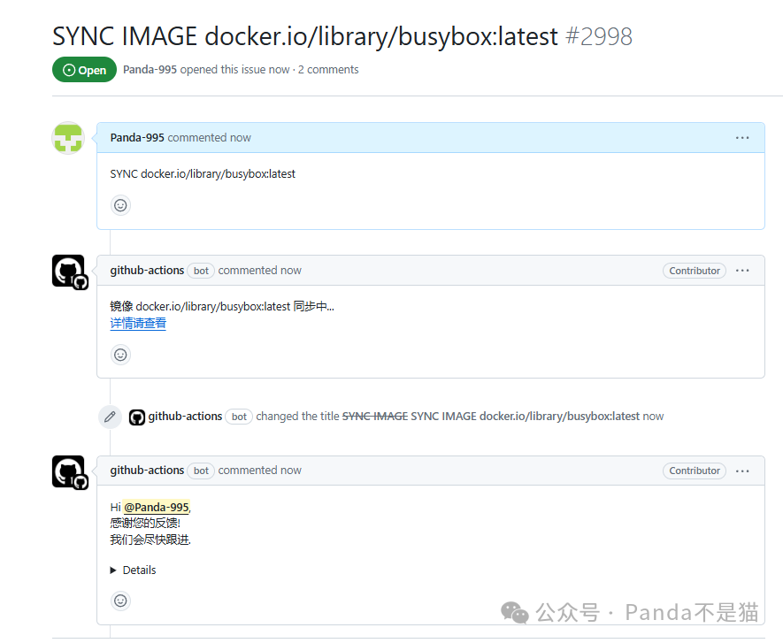Add reaction to the Hi @Panda-995 comment

(x=120, y=601)
